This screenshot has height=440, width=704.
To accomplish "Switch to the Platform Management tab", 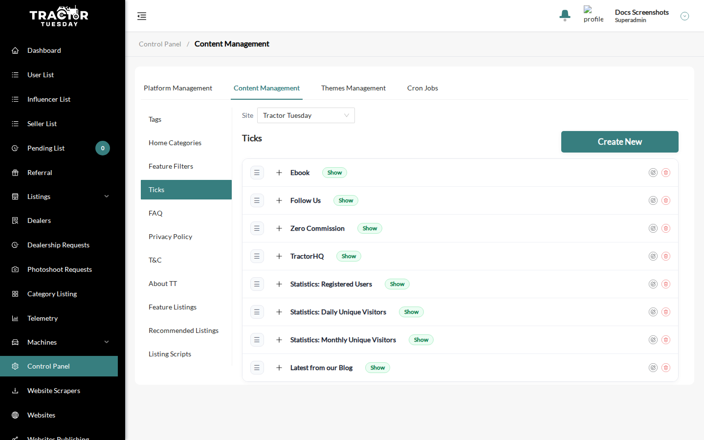I will click(x=178, y=88).
